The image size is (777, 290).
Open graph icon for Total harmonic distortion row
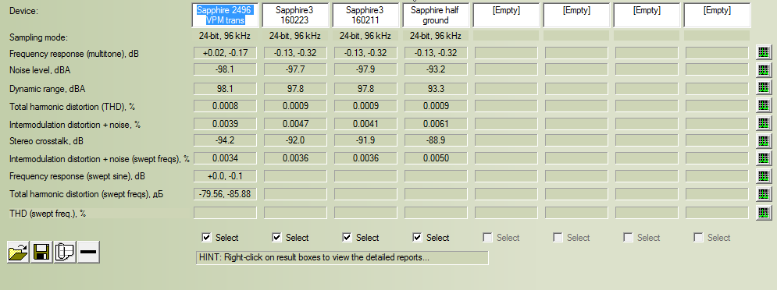763,105
